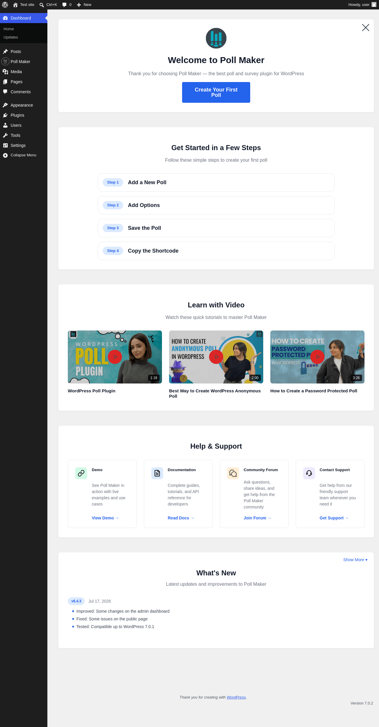Open the Home submenu item

(x=9, y=29)
